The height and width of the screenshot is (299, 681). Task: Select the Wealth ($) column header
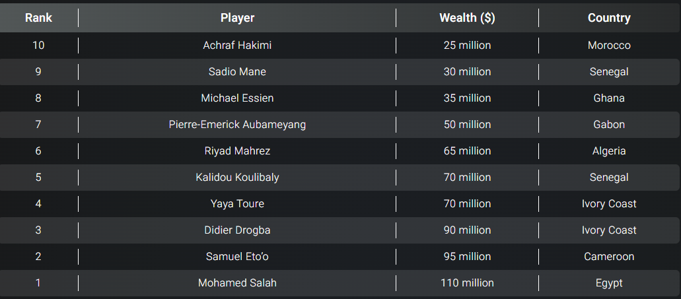click(467, 18)
